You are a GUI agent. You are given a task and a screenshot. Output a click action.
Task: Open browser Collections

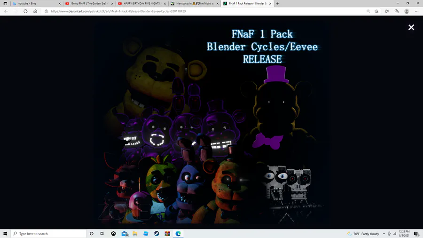point(397,11)
